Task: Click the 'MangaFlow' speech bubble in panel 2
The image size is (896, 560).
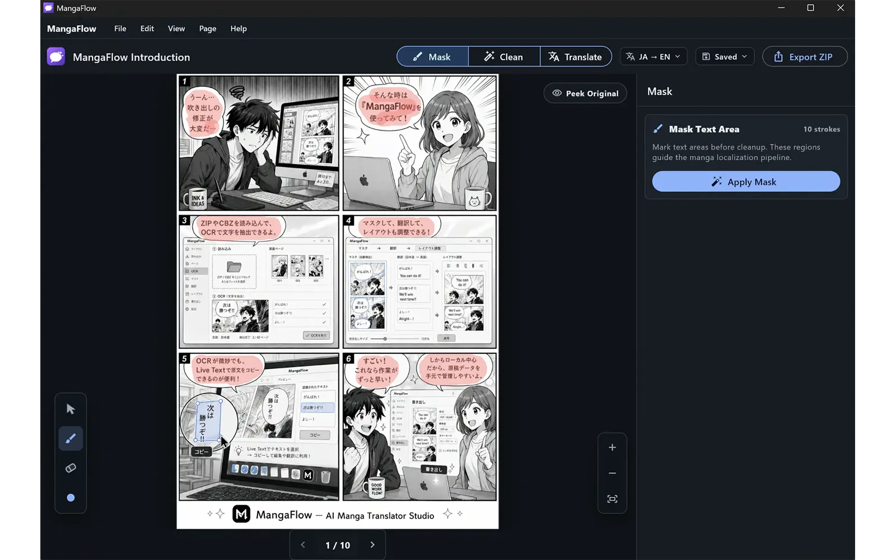Action: pyautogui.click(x=389, y=106)
